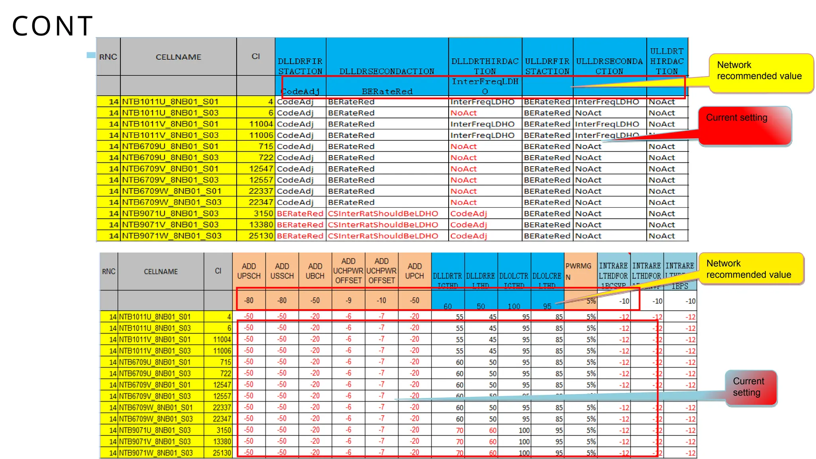Click RNC header of the lower table
The width and height of the screenshot is (816, 459).
(109, 271)
